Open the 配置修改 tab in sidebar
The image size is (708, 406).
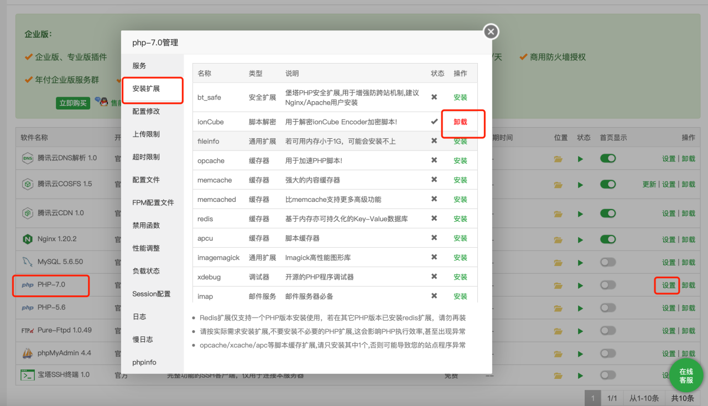[146, 111]
